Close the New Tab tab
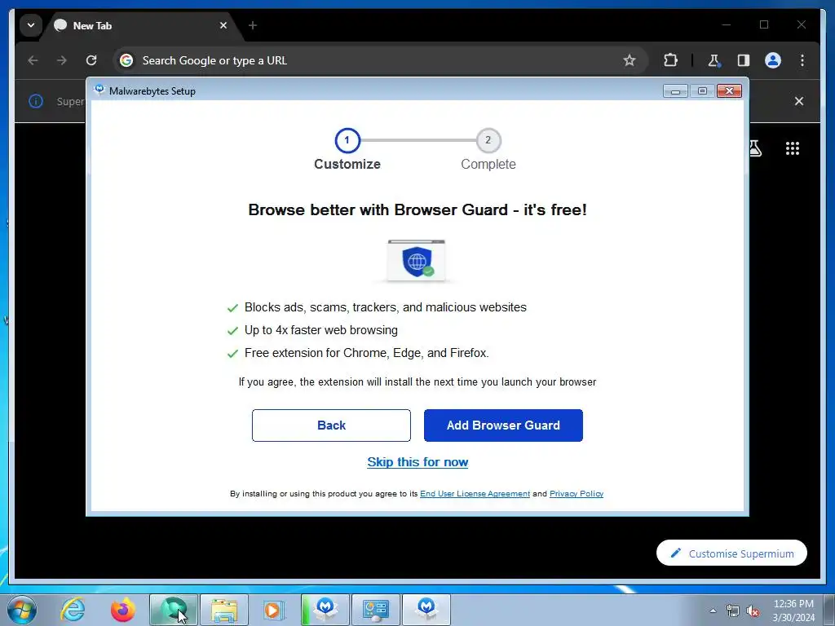Screen dimensions: 835x626 (x=223, y=25)
